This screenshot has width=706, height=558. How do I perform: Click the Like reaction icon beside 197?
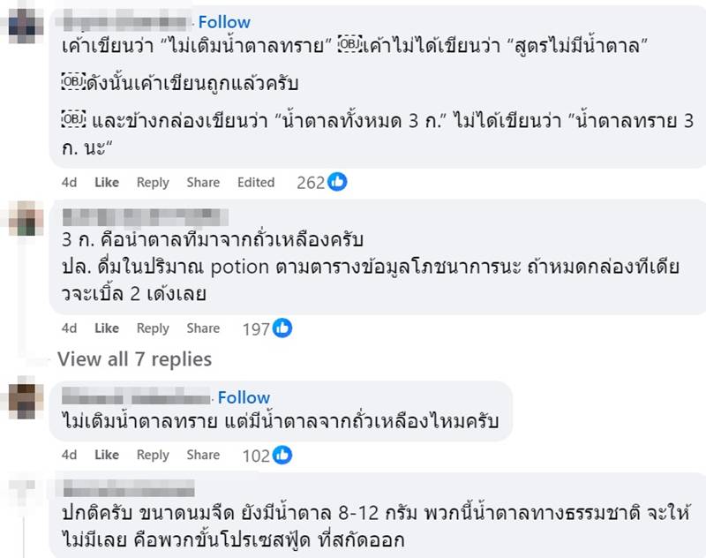(x=281, y=328)
